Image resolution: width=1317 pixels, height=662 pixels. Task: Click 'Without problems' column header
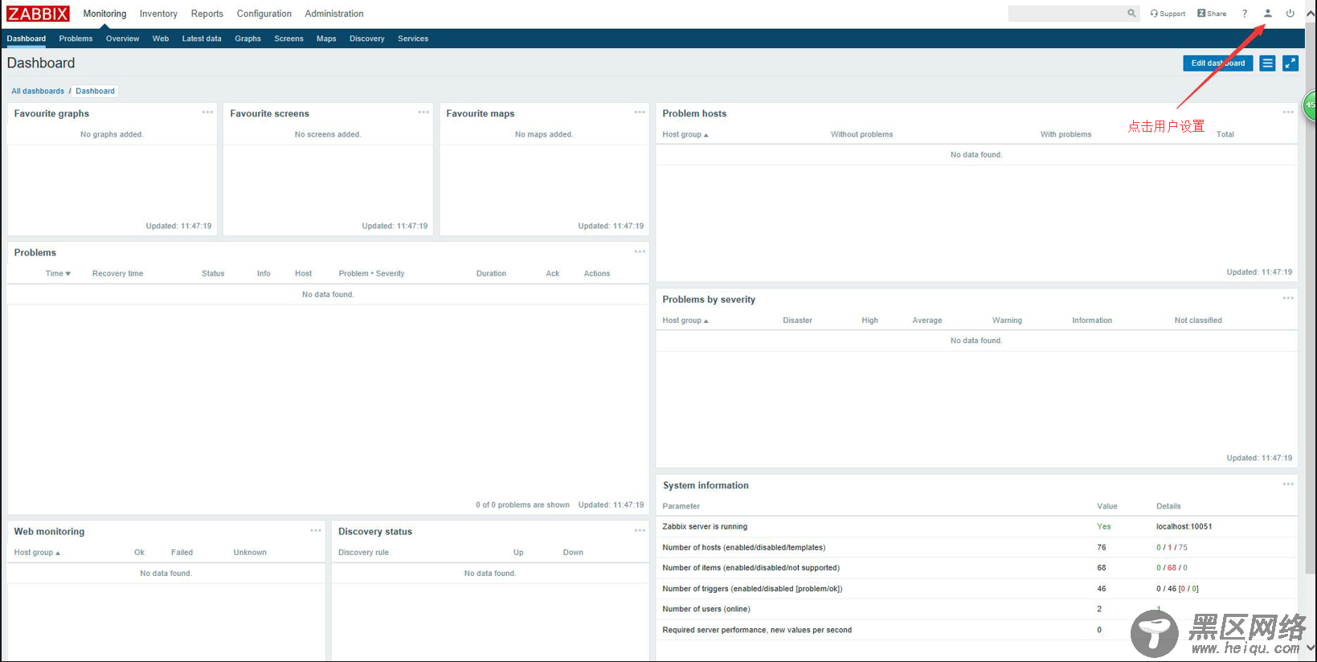(861, 134)
